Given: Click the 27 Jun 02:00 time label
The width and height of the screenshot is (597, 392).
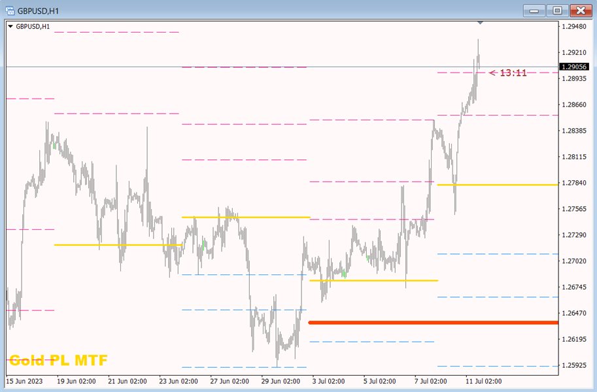Looking at the screenshot, I should [230, 381].
